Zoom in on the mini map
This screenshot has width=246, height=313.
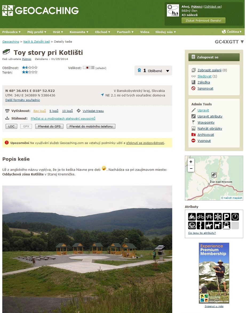[191, 162]
